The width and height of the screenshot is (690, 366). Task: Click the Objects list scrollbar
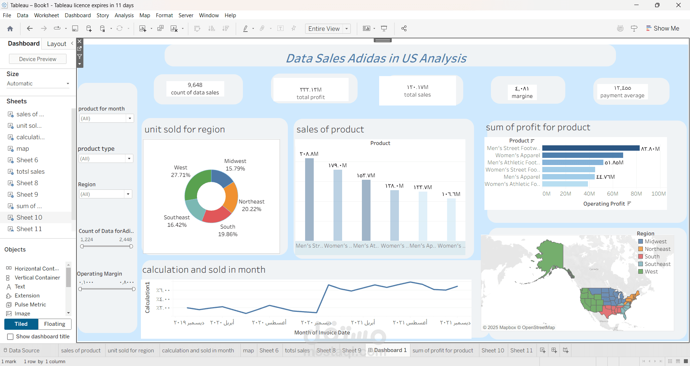[68, 277]
